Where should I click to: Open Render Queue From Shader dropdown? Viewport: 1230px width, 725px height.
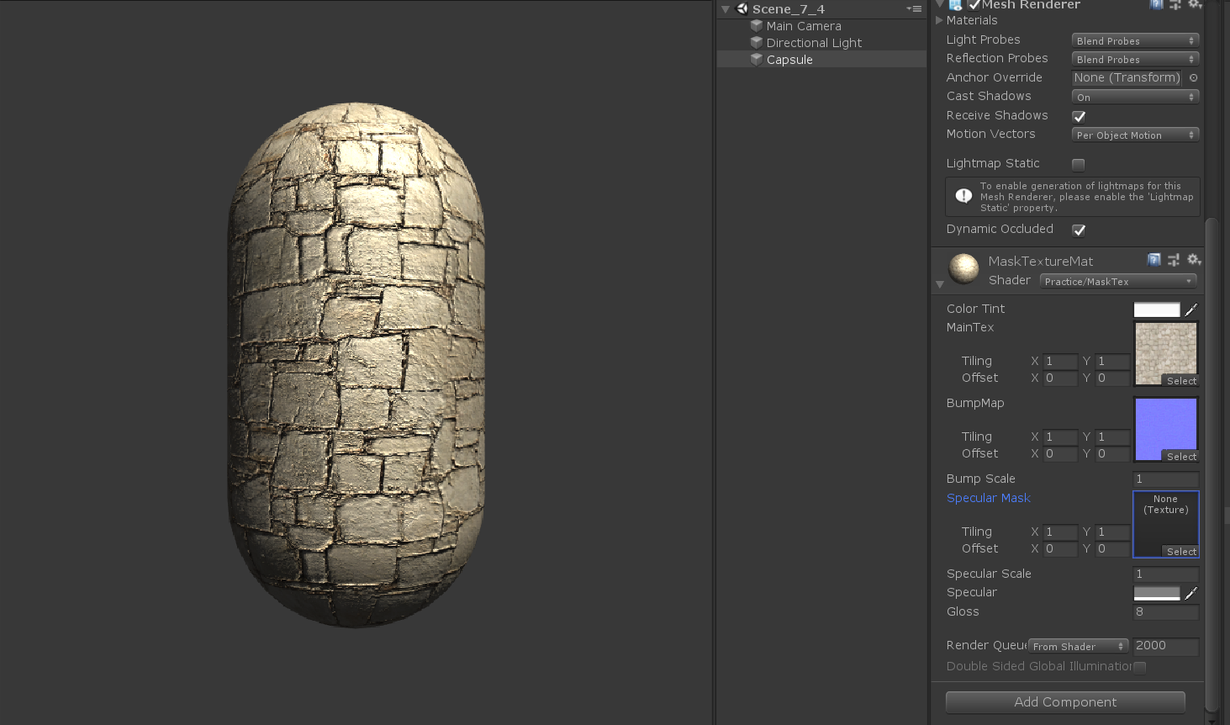click(x=1079, y=646)
